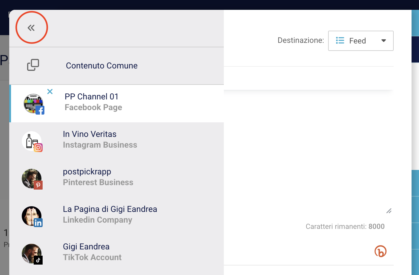Click the TikTok badge on Gigi Eandrea

[38, 260]
